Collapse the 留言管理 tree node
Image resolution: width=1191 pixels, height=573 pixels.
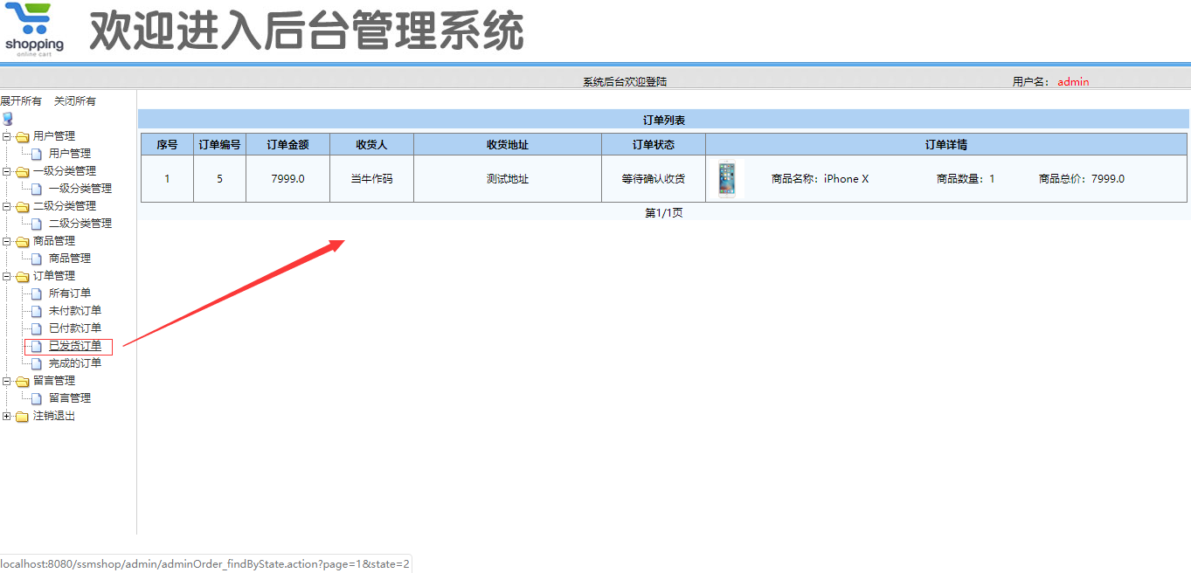7,381
